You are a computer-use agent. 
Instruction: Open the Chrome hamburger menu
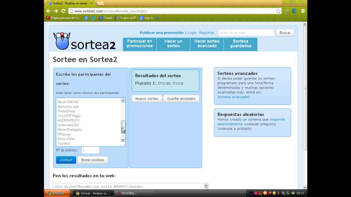[x=303, y=11]
